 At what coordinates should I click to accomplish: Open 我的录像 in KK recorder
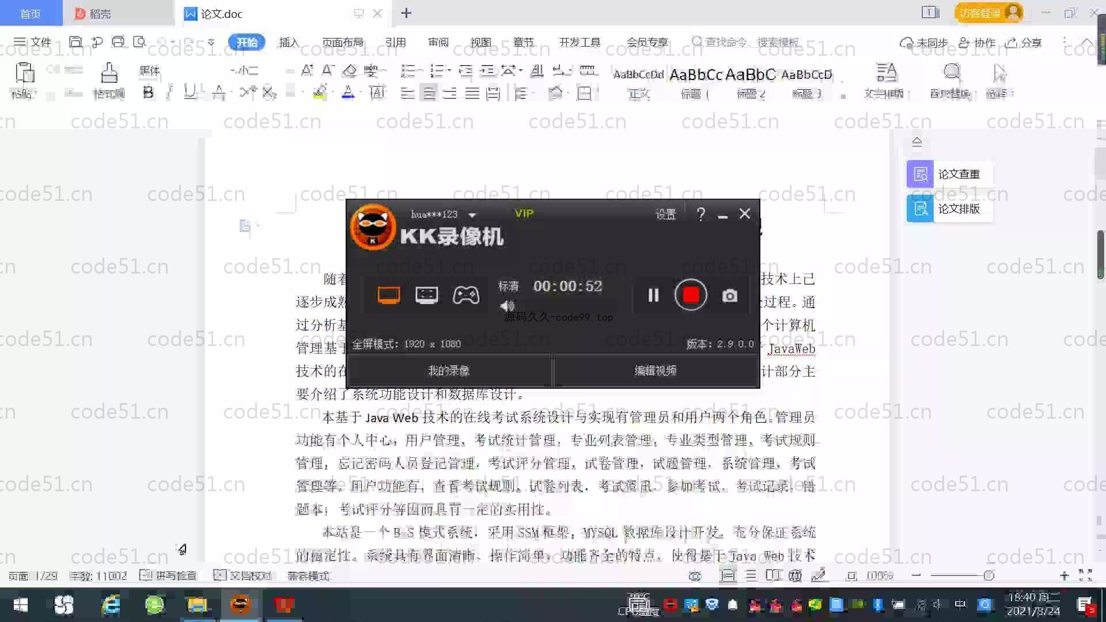point(449,371)
